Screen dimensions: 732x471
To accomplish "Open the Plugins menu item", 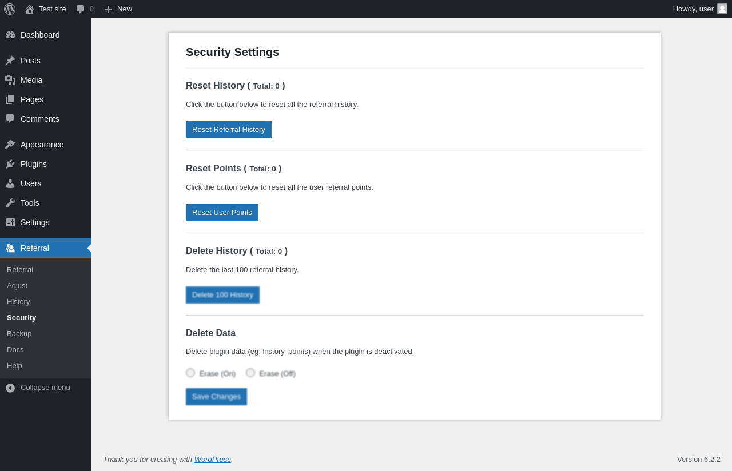I will tap(46, 164).
